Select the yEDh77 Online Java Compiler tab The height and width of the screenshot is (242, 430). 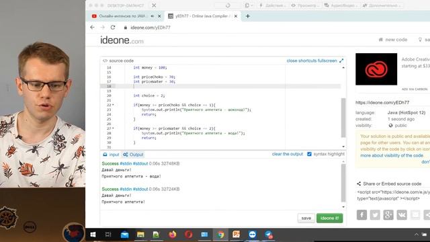pyautogui.click(x=202, y=16)
